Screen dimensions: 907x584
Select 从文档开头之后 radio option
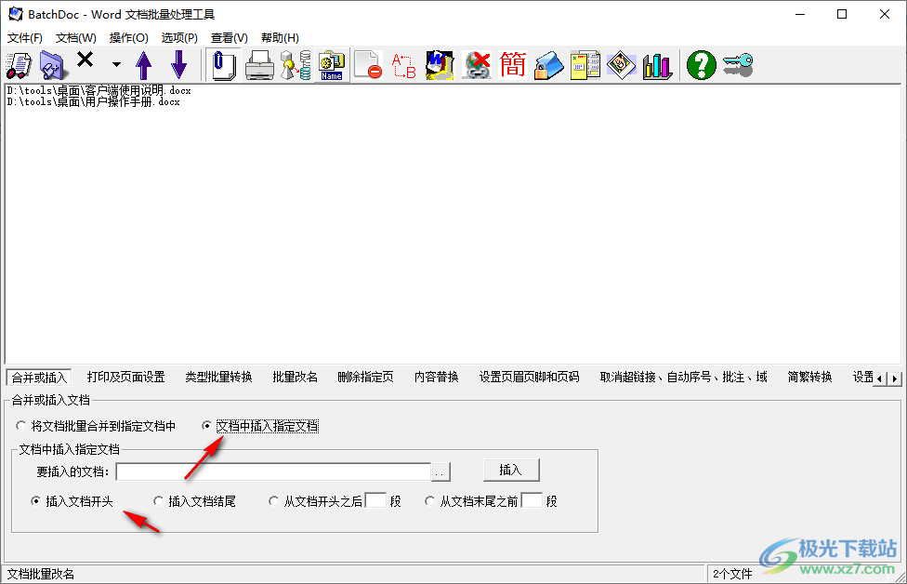pyautogui.click(x=316, y=501)
